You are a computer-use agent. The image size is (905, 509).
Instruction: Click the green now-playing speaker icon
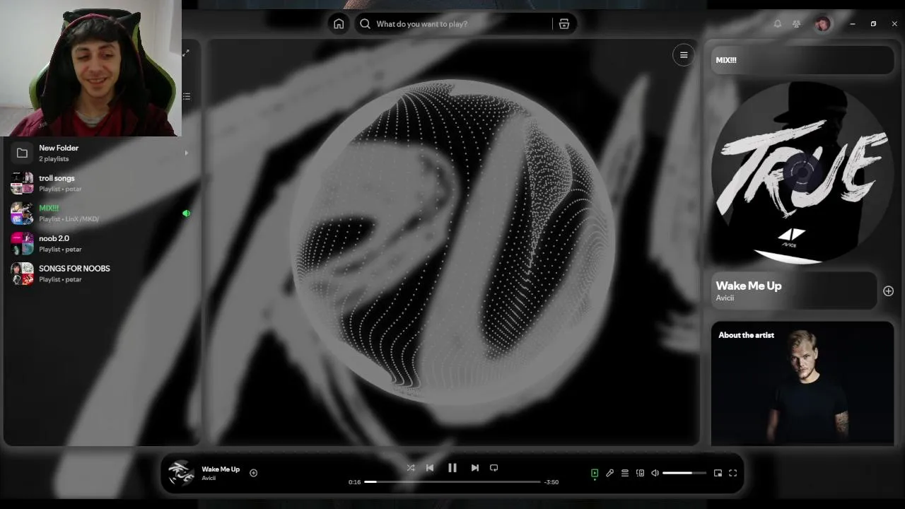tap(186, 213)
